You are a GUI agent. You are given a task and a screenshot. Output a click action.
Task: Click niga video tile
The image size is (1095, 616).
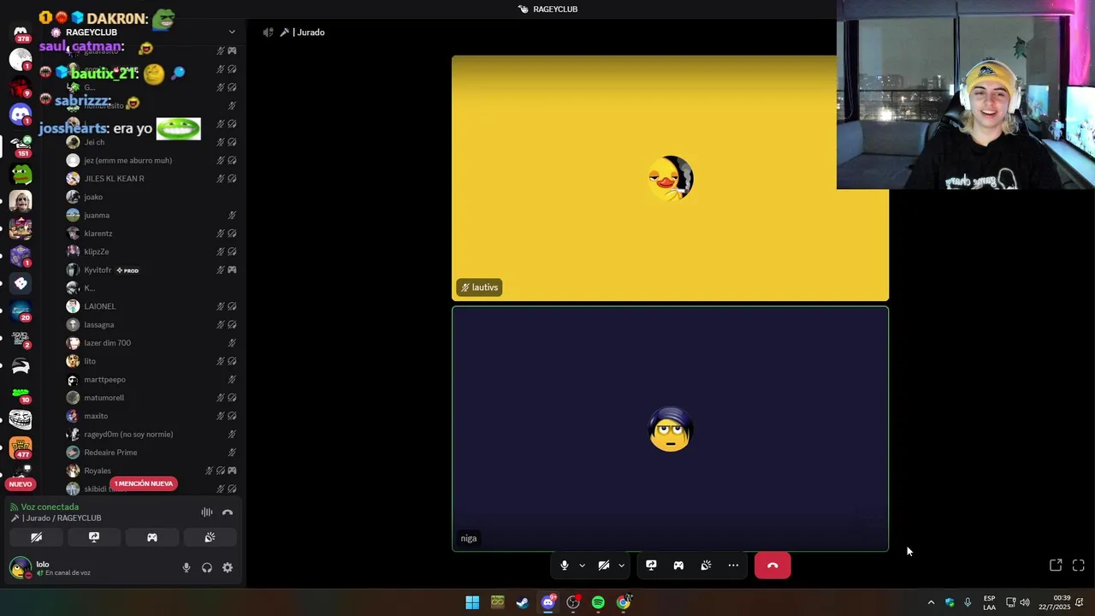[x=670, y=429]
